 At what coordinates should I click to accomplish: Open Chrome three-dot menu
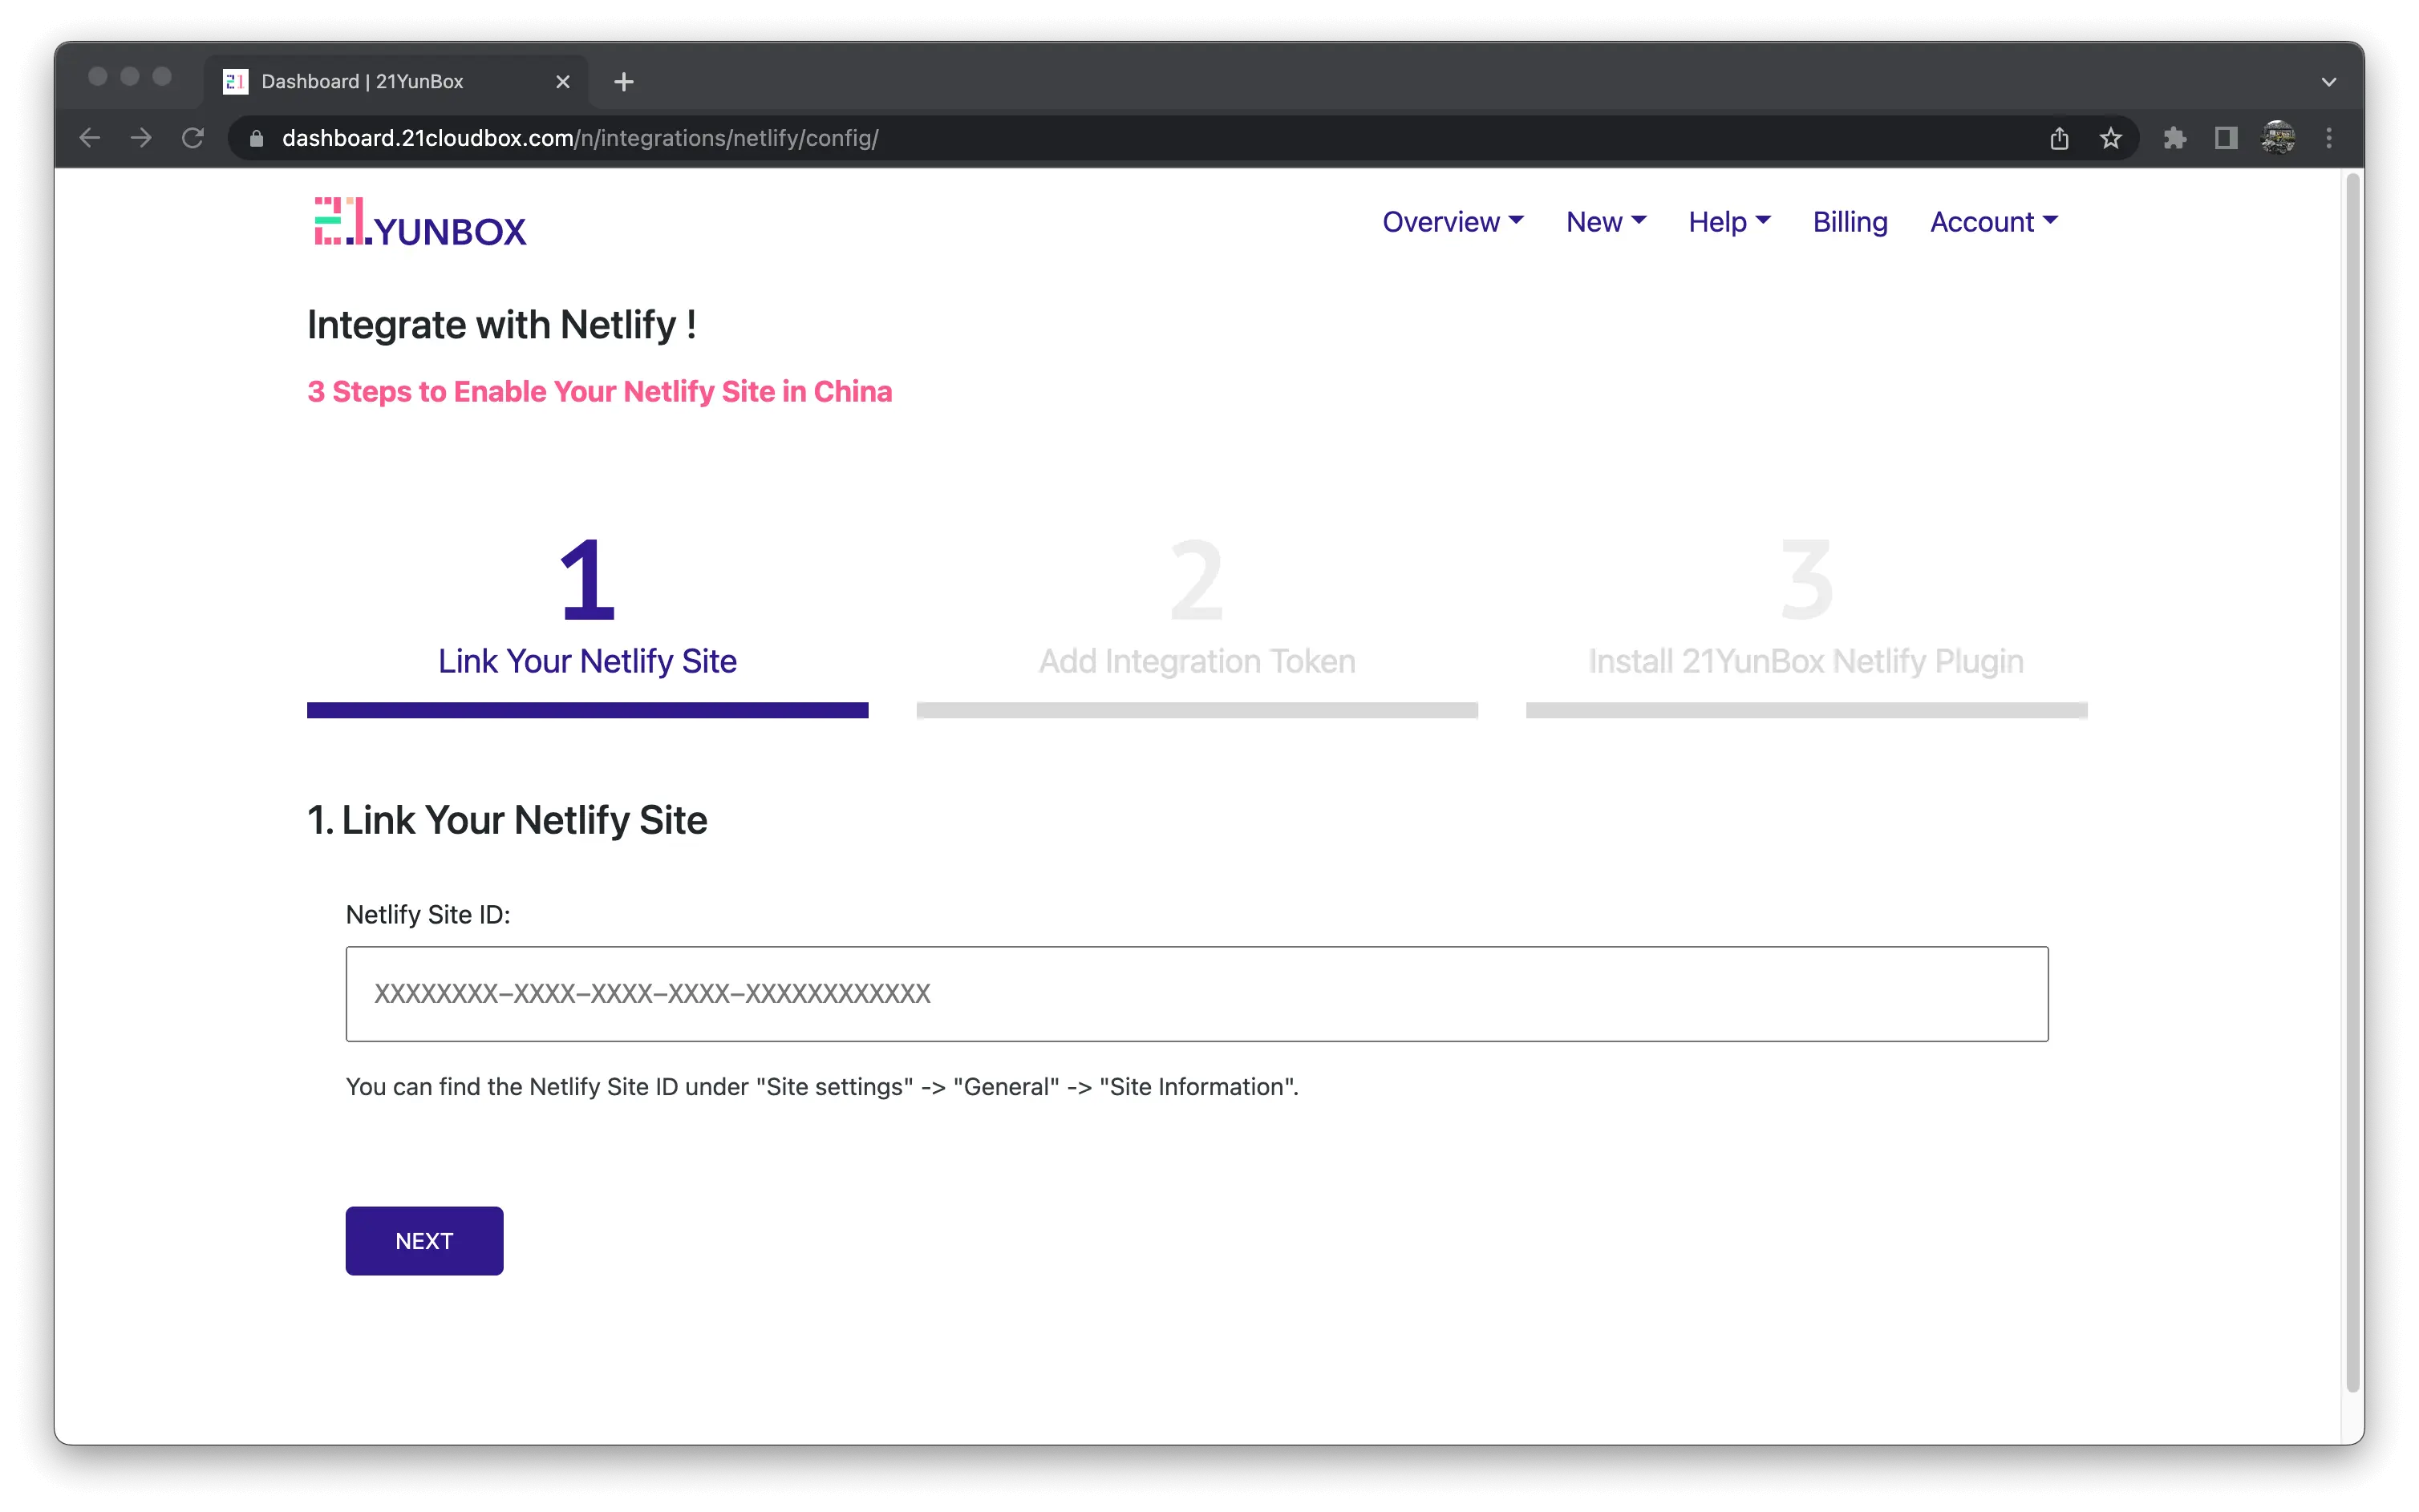coord(2329,138)
